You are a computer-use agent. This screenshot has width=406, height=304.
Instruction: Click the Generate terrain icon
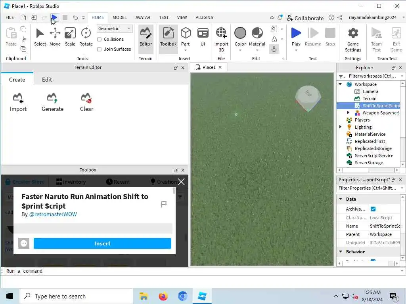click(53, 103)
